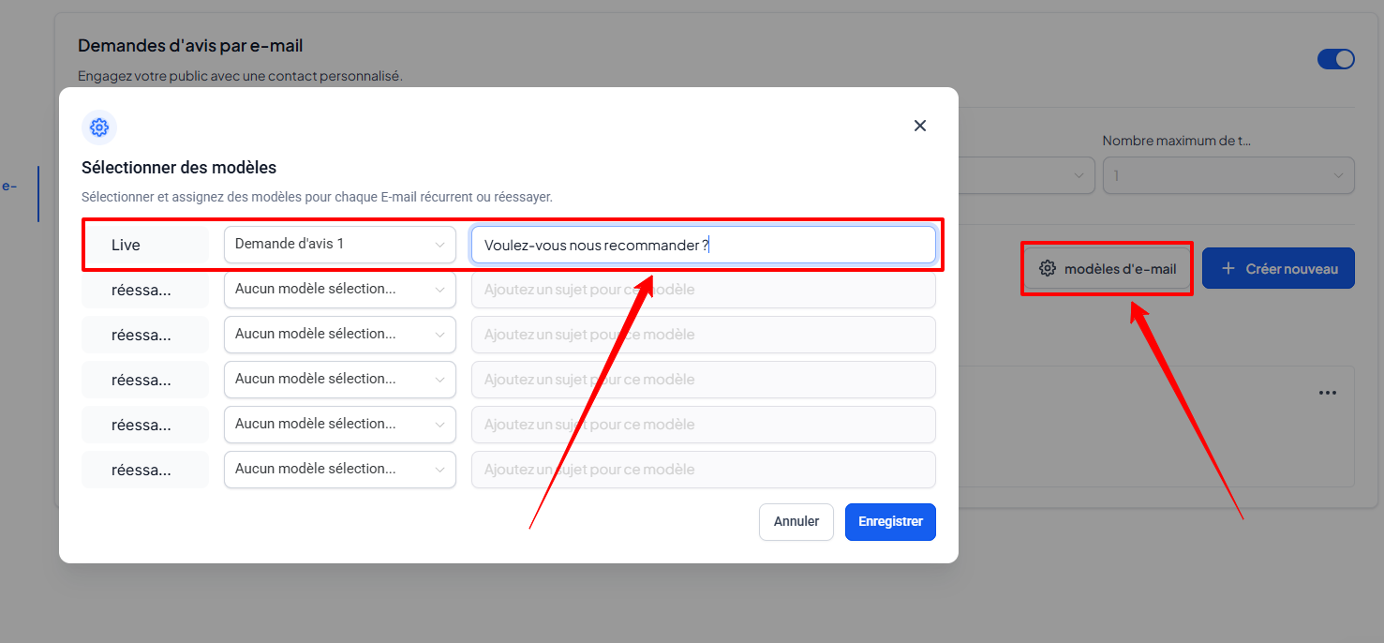Viewport: 1384px width, 643px height.
Task: Click the last réessayer subject field
Action: 703,470
